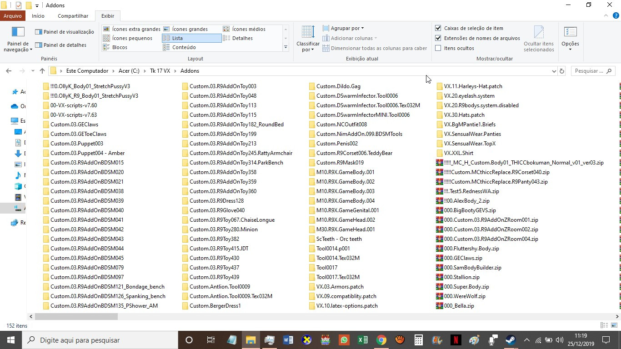Open Netflix from the taskbar
Image resolution: width=621 pixels, height=349 pixels.
tap(456, 340)
